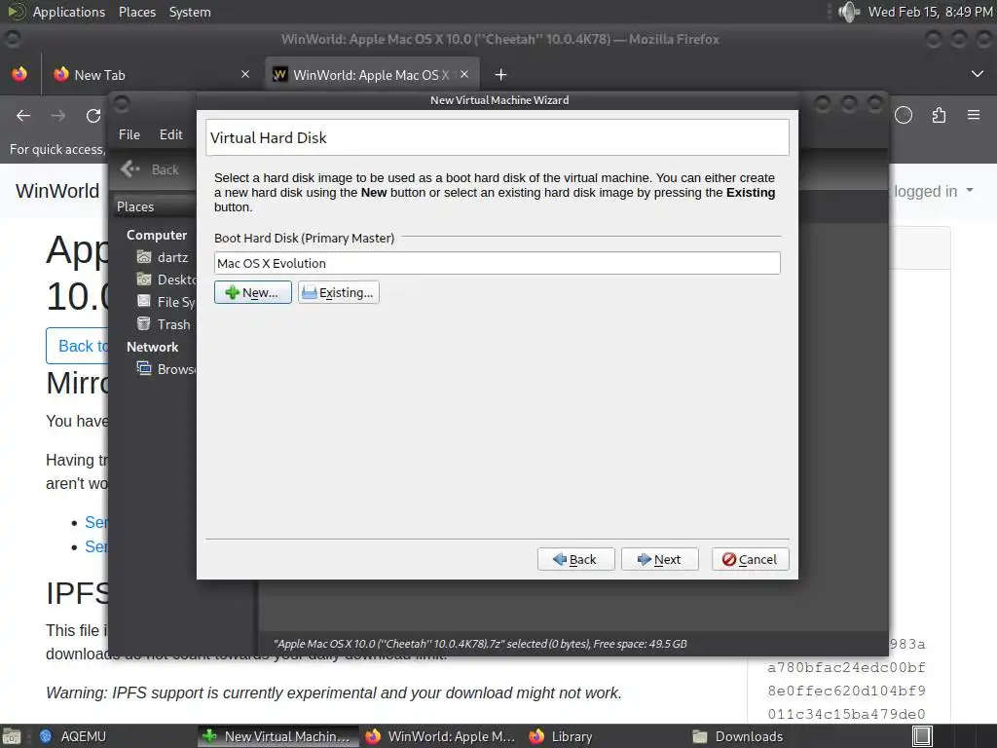The height and width of the screenshot is (748, 997).
Task: Select Browse Network in sidebar
Action: (x=166, y=369)
